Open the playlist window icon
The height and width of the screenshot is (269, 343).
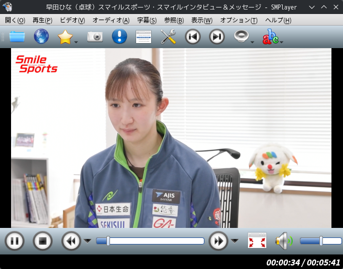144,37
